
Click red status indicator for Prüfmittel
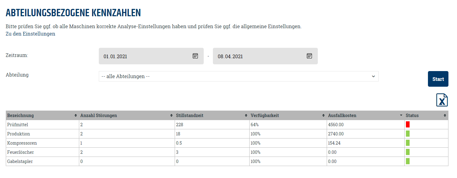click(x=407, y=124)
